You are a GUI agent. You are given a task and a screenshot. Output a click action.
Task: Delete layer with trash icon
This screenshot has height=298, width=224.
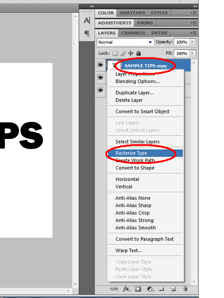point(185,289)
